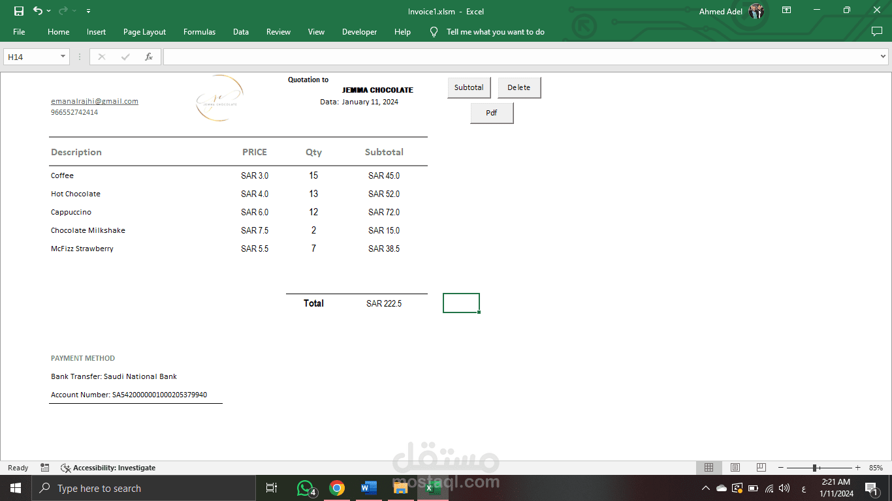Click the Subtotal macro button
Image resolution: width=892 pixels, height=501 pixels.
tap(469, 87)
